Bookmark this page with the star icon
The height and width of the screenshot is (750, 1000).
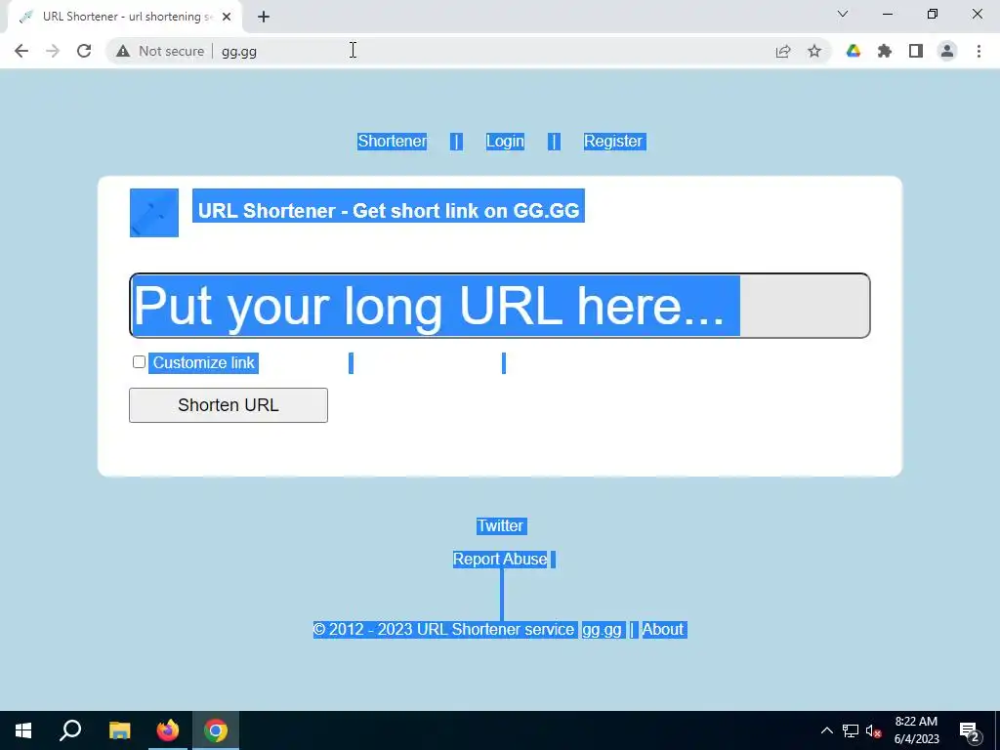coord(814,51)
